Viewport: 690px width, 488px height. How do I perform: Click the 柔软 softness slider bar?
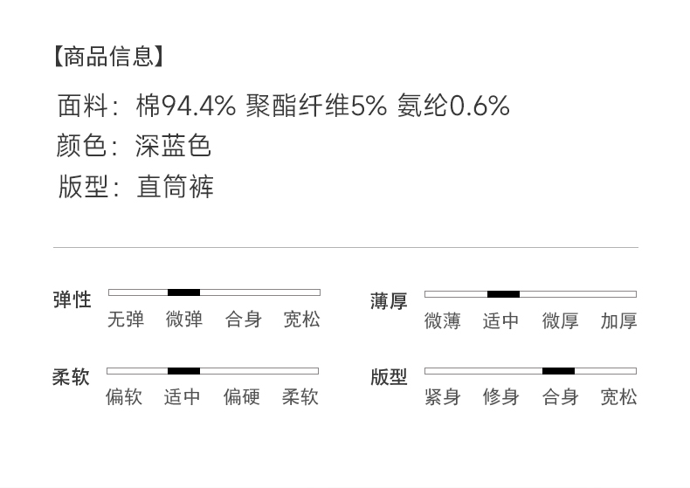(x=212, y=371)
